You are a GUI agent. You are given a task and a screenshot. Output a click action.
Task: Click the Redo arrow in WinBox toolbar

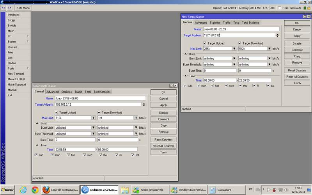[x=9, y=8]
